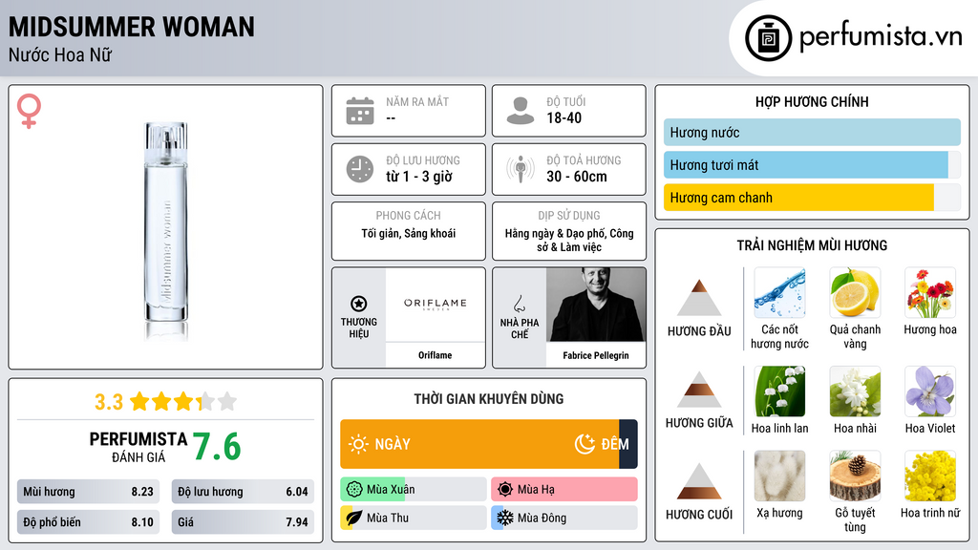Click the HỢP HƯƠNG CHÍNH heading

(x=812, y=101)
